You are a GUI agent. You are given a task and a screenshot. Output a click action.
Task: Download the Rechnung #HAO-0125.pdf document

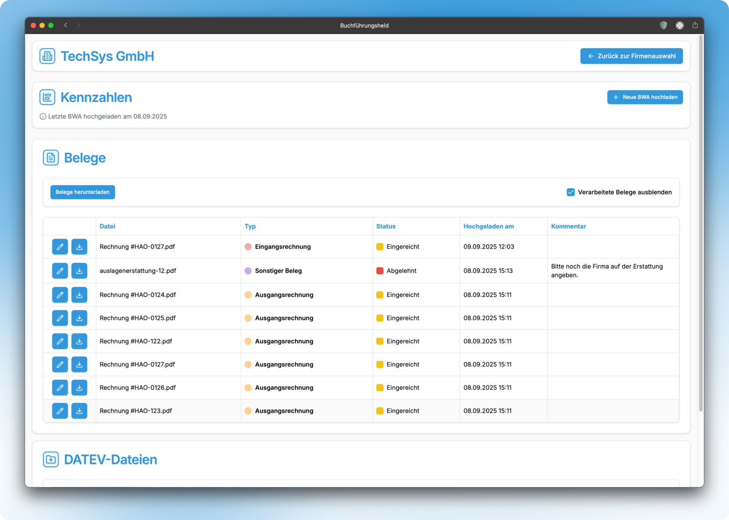coord(79,318)
